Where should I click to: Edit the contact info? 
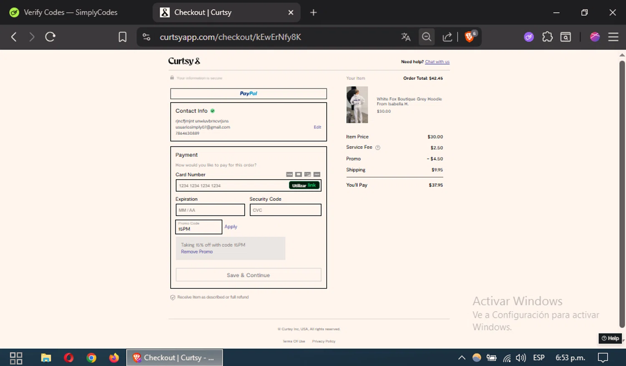point(317,127)
